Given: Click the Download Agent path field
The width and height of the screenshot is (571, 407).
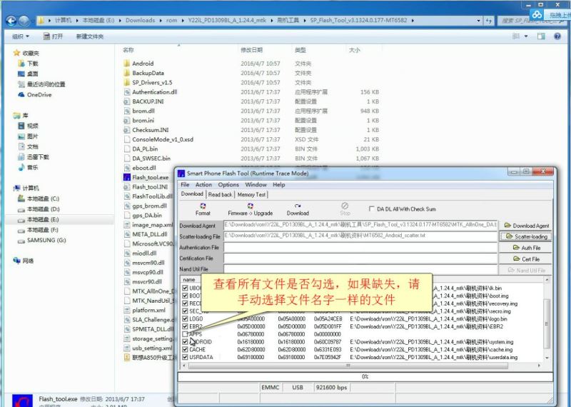Looking at the screenshot, I should coord(360,225).
